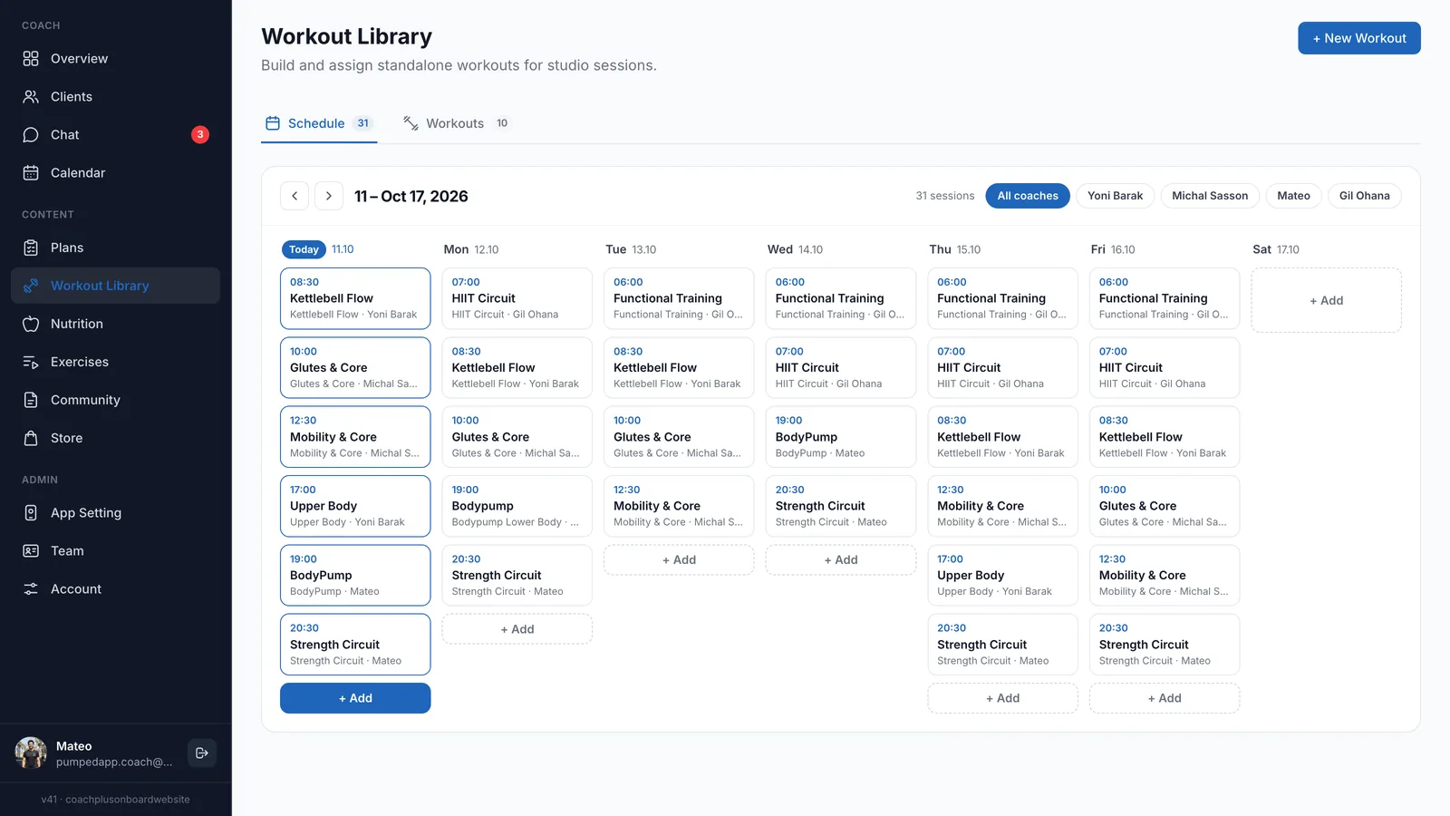
Task: Add a session on Wednesday
Action: coord(841,559)
